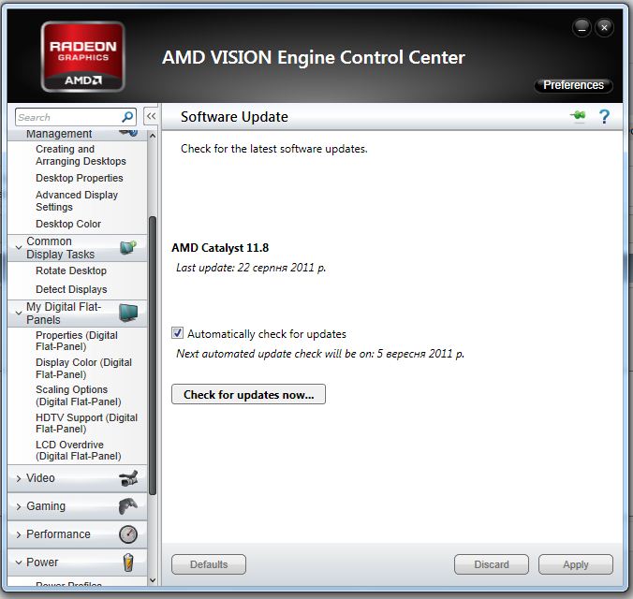Open Advanced Display Settings
The width and height of the screenshot is (633, 599).
[77, 200]
